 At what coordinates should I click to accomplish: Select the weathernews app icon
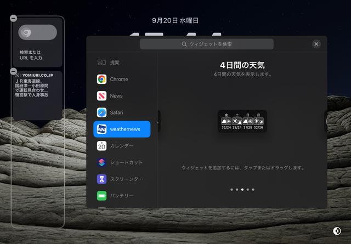[101, 129]
